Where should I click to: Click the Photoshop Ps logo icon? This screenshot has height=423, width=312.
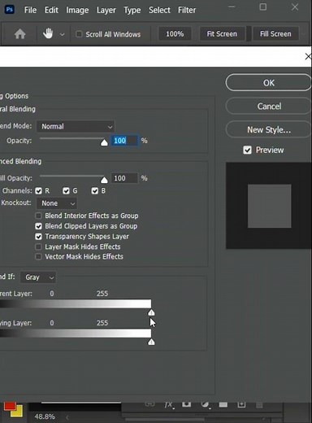(x=10, y=10)
